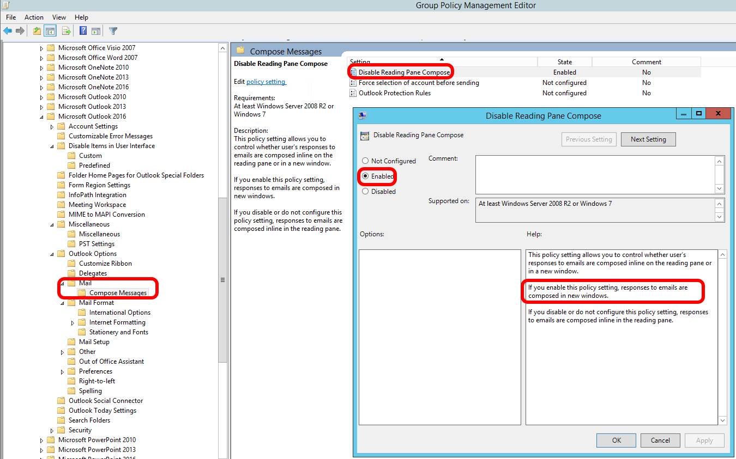Choose the Disabled radio option
The width and height of the screenshot is (736, 459).
click(365, 192)
